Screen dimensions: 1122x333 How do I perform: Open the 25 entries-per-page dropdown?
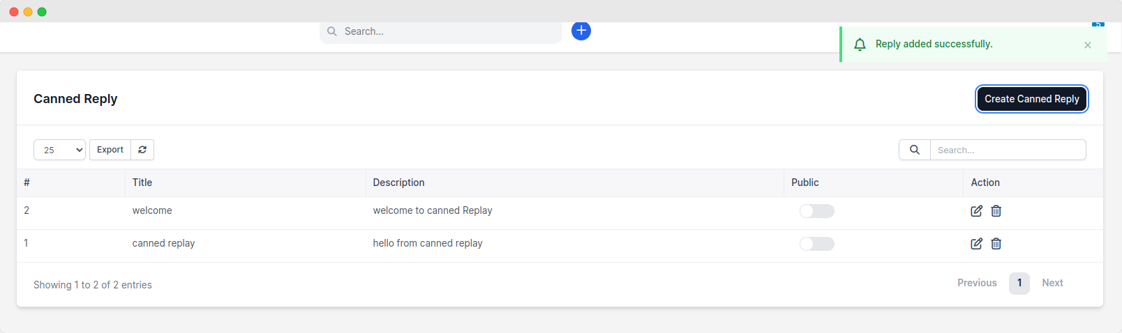pos(59,150)
